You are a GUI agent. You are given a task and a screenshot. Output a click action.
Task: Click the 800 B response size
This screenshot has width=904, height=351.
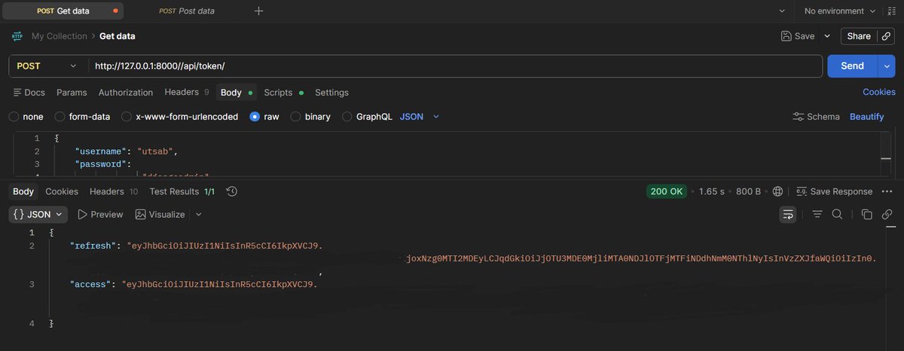[749, 191]
